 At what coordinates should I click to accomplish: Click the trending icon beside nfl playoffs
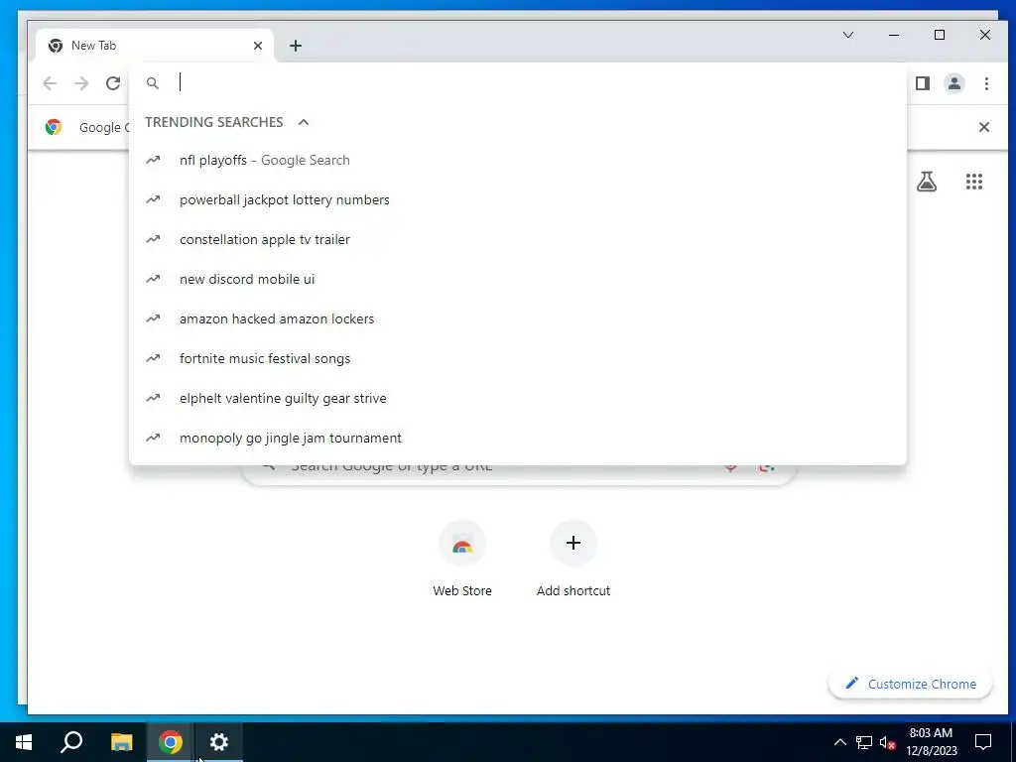coord(153,160)
